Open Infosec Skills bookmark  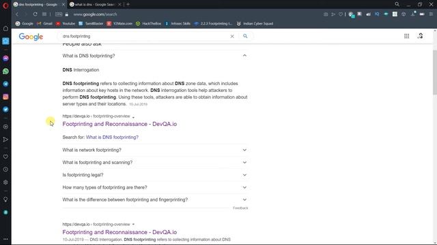click(178, 24)
